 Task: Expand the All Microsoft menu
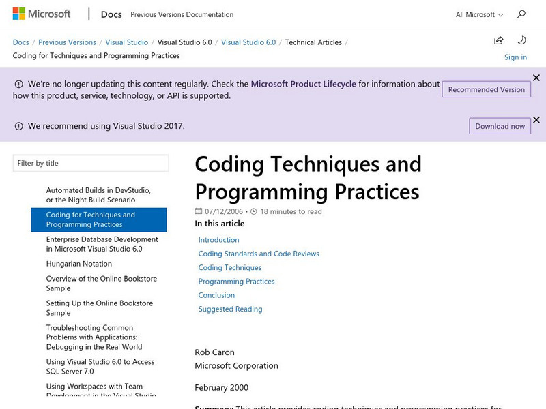point(479,14)
